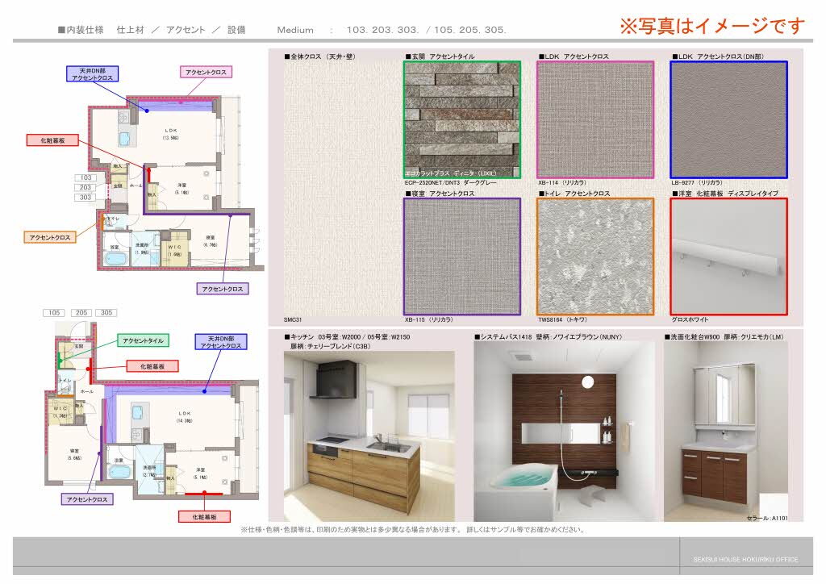Click the 洋室 化粧幕板 display rail image
This screenshot has height=584, width=826.
pyautogui.click(x=728, y=257)
